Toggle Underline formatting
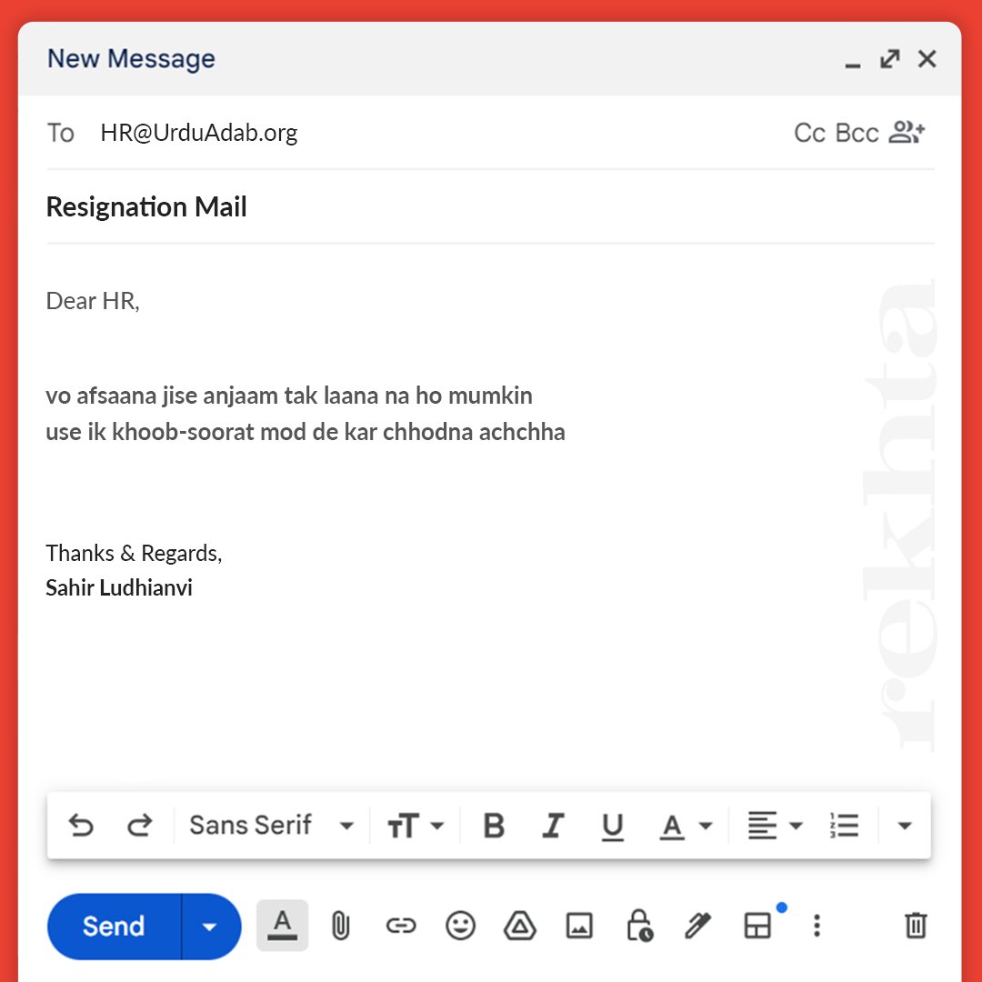The width and height of the screenshot is (982, 982). coord(613,826)
